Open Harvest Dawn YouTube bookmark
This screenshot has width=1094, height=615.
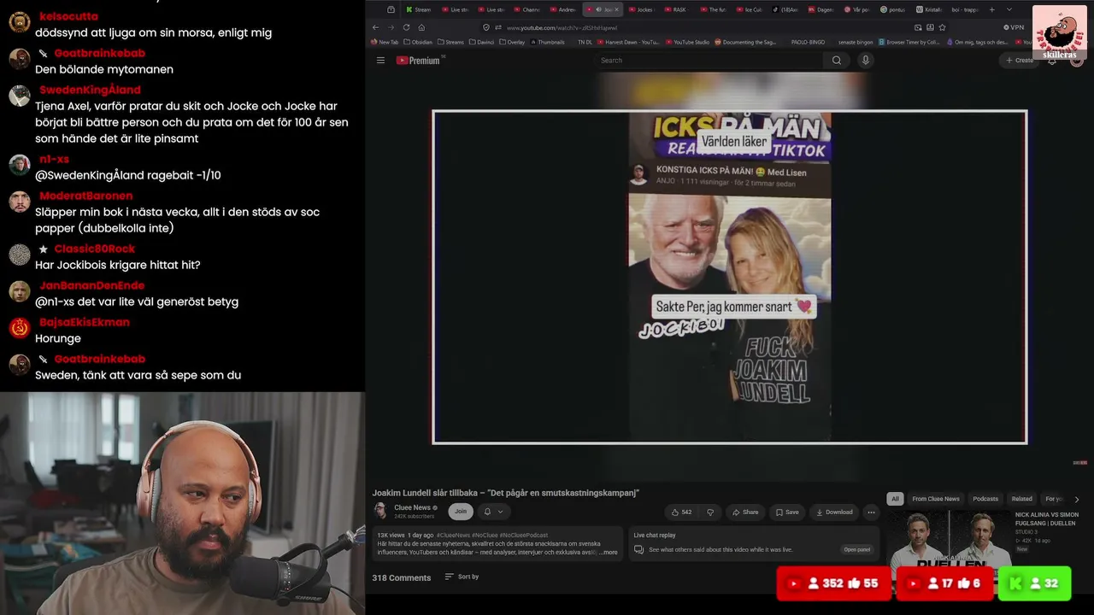(628, 42)
